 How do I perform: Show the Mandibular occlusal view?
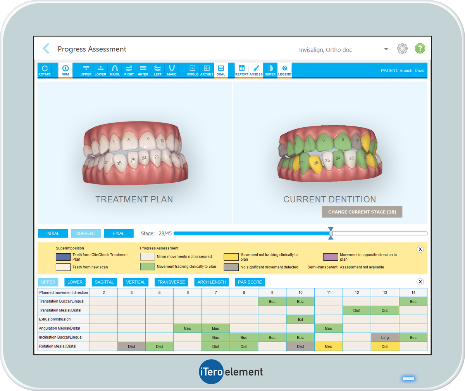(x=172, y=70)
